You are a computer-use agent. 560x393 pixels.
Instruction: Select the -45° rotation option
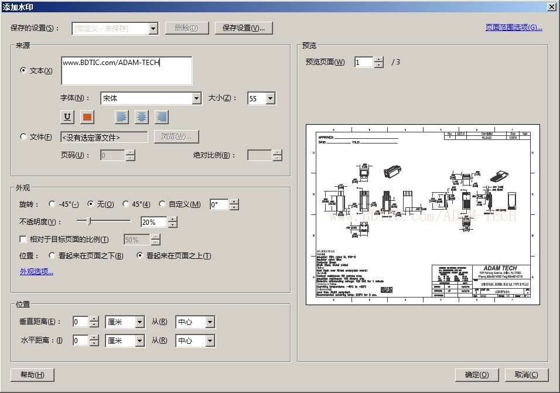[x=52, y=204]
